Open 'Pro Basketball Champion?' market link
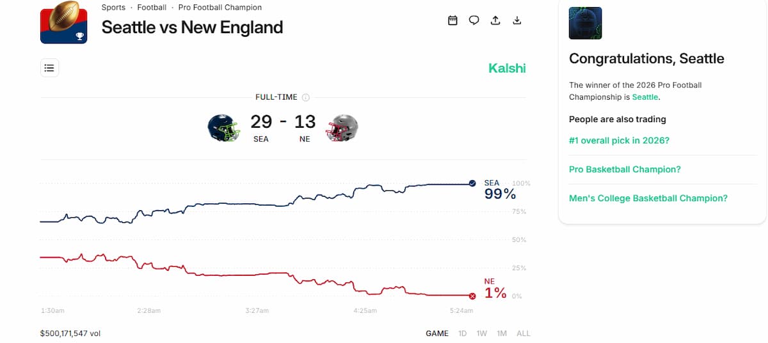This screenshot has height=343, width=768. click(625, 169)
